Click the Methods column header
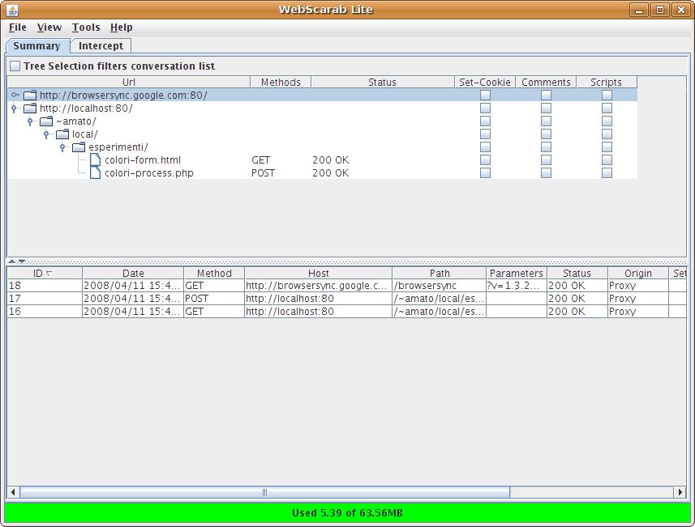The image size is (695, 527). pyautogui.click(x=281, y=83)
